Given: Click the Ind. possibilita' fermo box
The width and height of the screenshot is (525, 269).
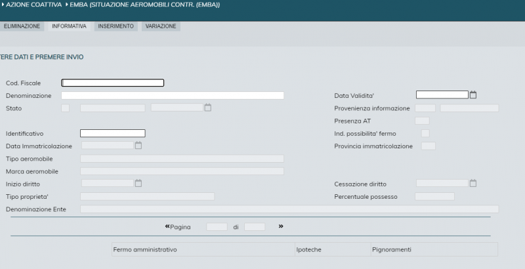Looking at the screenshot, I should pyautogui.click(x=425, y=133).
